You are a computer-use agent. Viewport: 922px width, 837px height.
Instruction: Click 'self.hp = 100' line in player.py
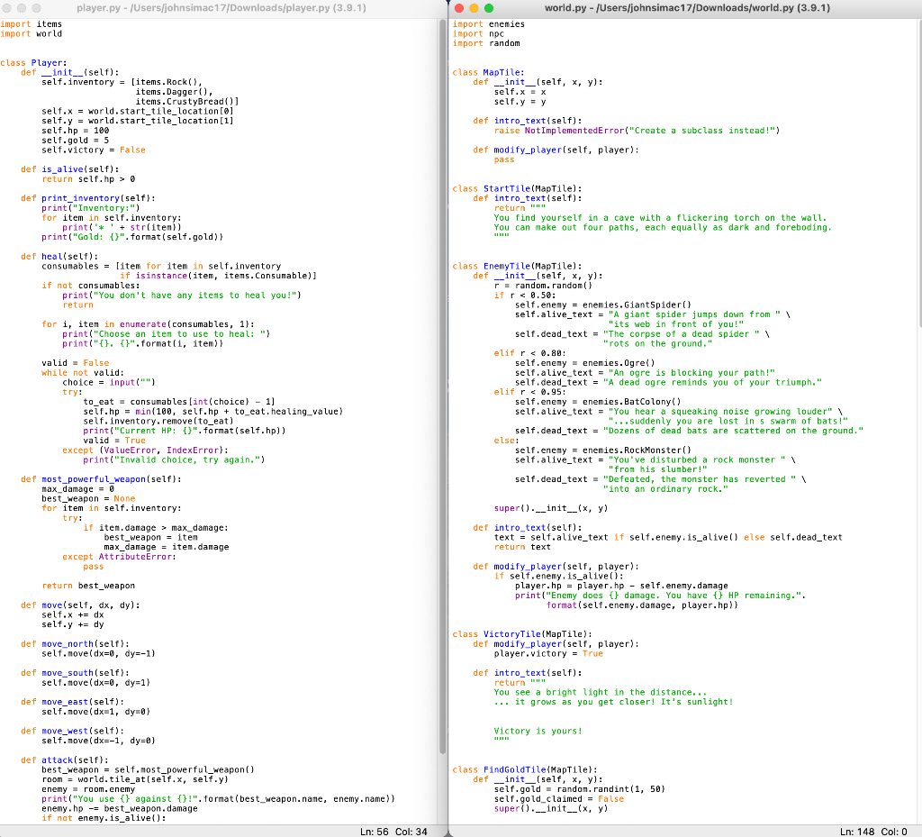[x=76, y=131]
